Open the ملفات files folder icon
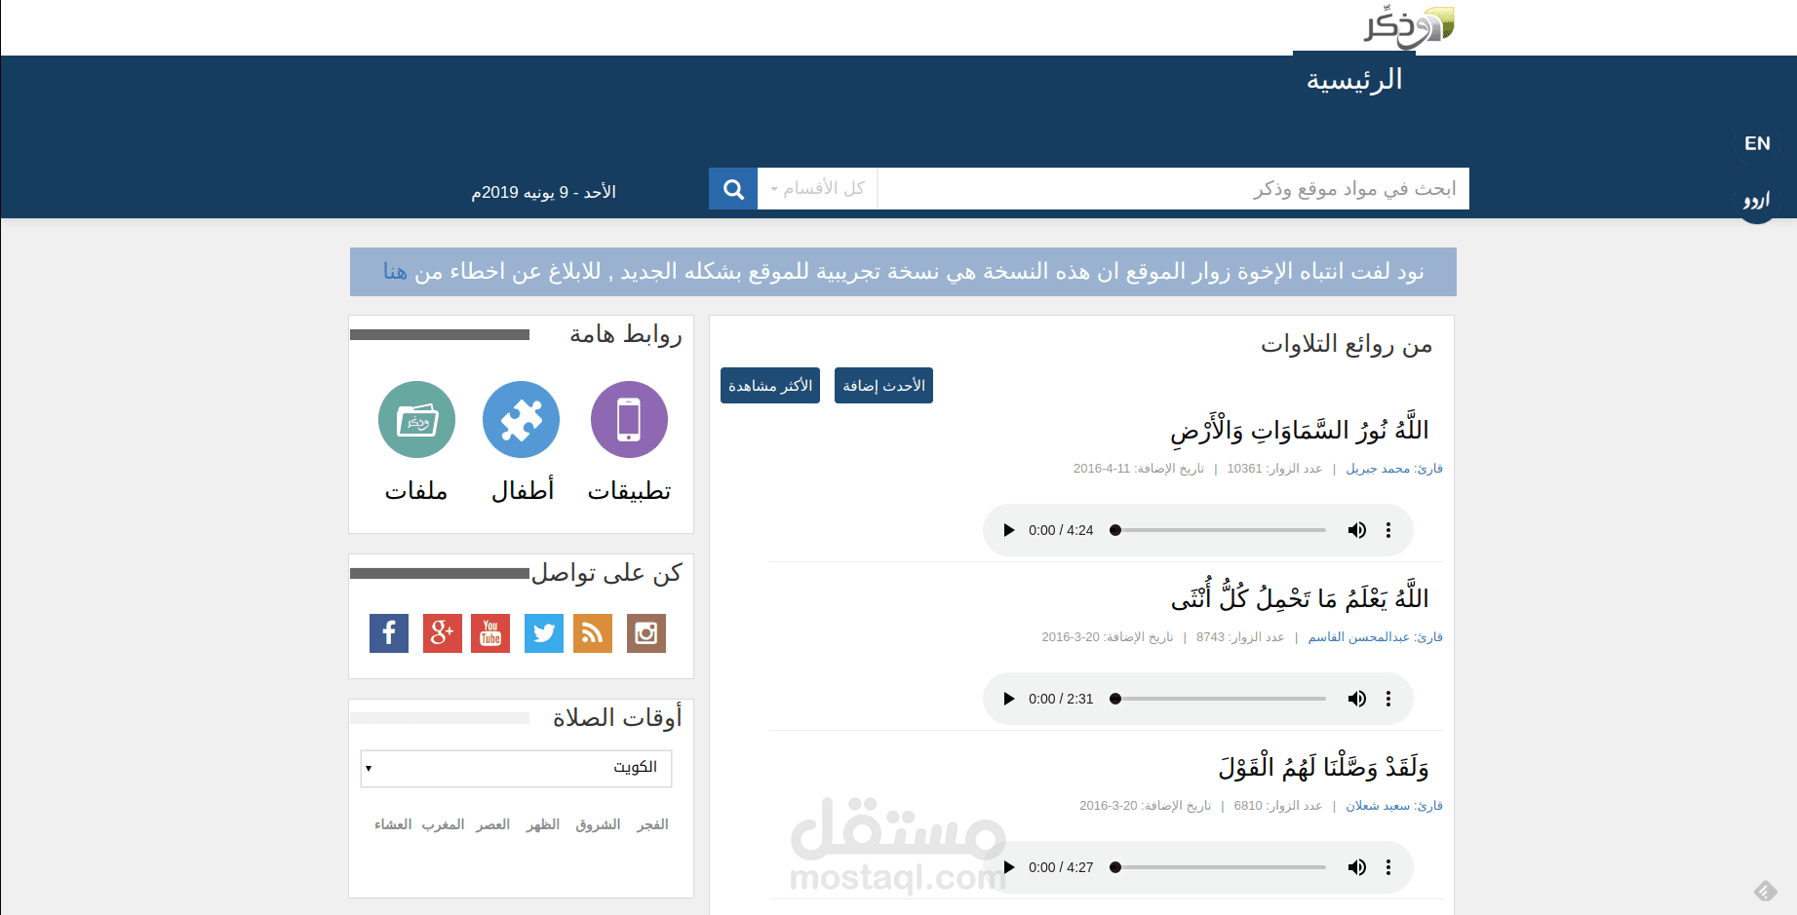This screenshot has height=915, width=1797. (416, 419)
